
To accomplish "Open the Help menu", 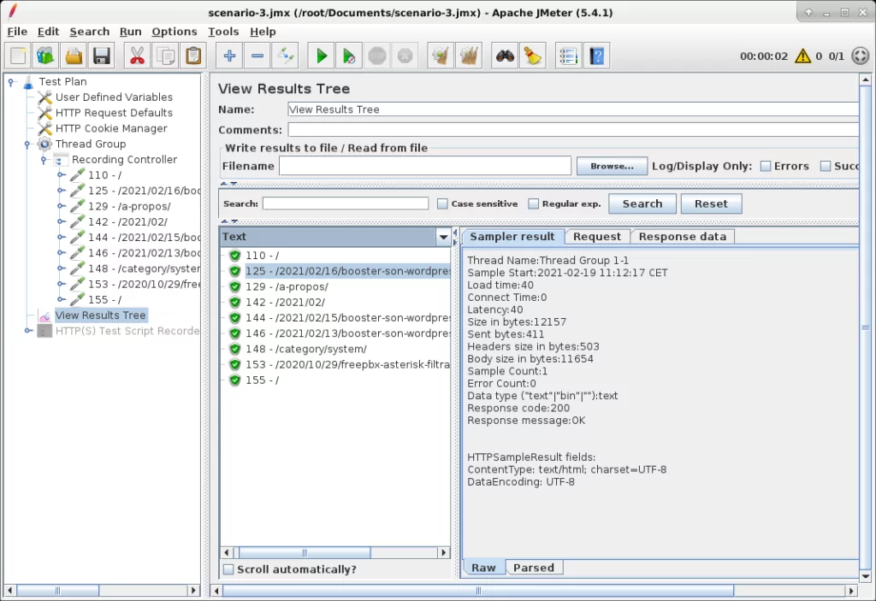I will point(263,32).
